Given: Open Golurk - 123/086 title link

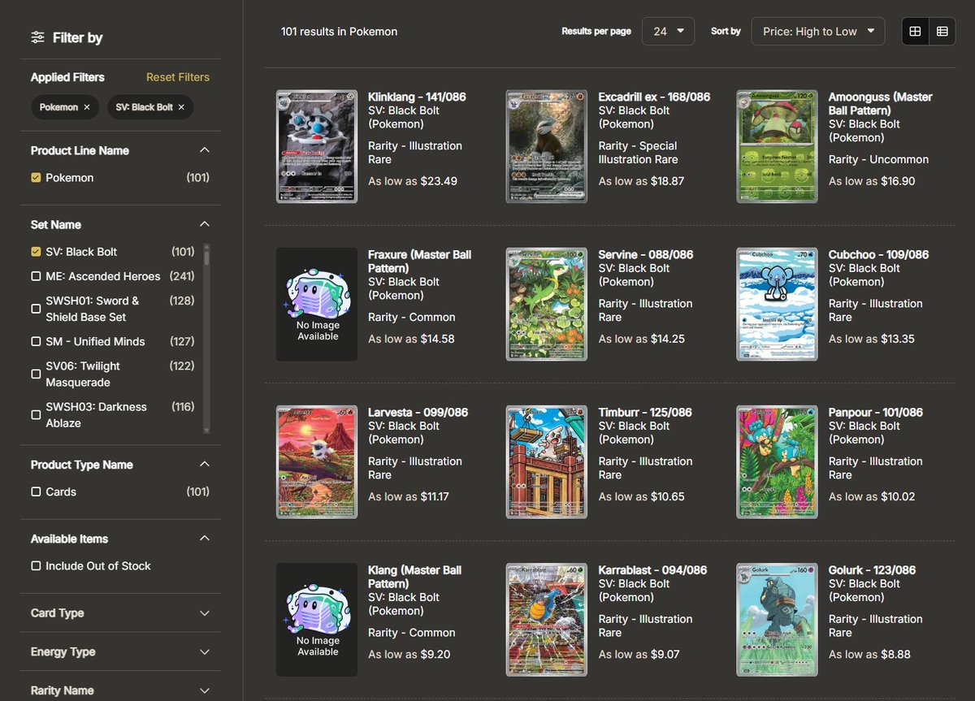Looking at the screenshot, I should click(x=872, y=569).
